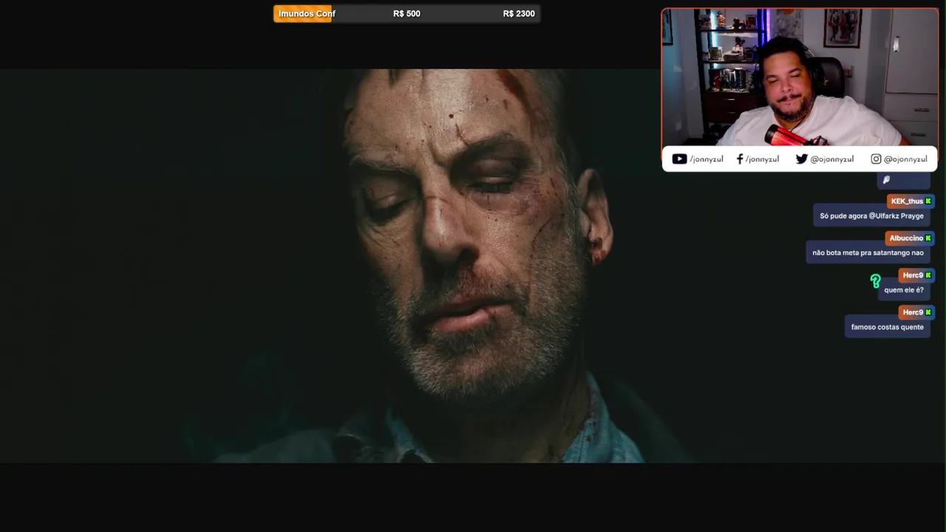Image resolution: width=946 pixels, height=532 pixels.
Task: Click the streamer webcam feed
Action: pyautogui.click(x=800, y=78)
